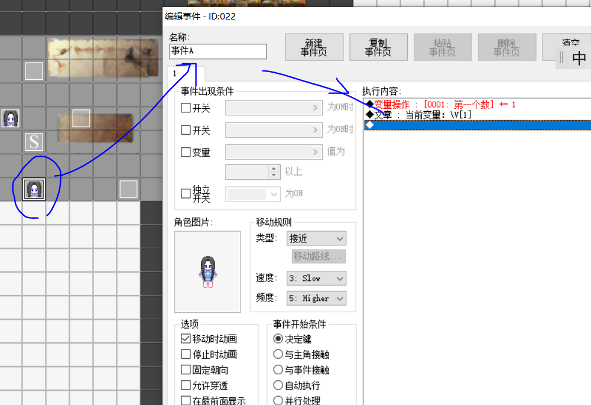Screen dimensions: 591x405
Task: Select the S start position marker on the map
Action: coord(34,142)
